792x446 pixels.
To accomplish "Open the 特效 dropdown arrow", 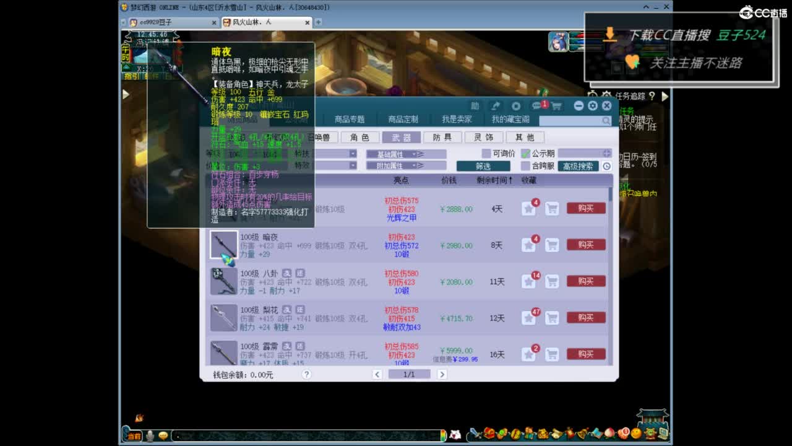I will tap(353, 165).
